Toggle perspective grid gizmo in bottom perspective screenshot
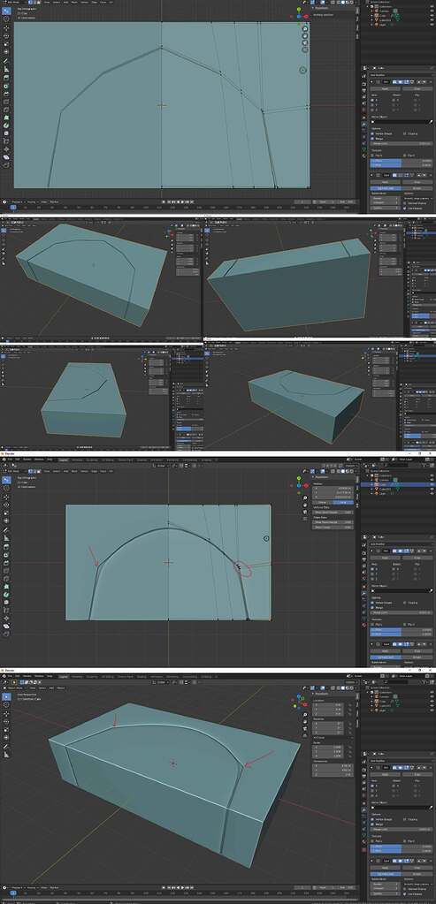Screen dimensions: 436x904 tap(305, 735)
